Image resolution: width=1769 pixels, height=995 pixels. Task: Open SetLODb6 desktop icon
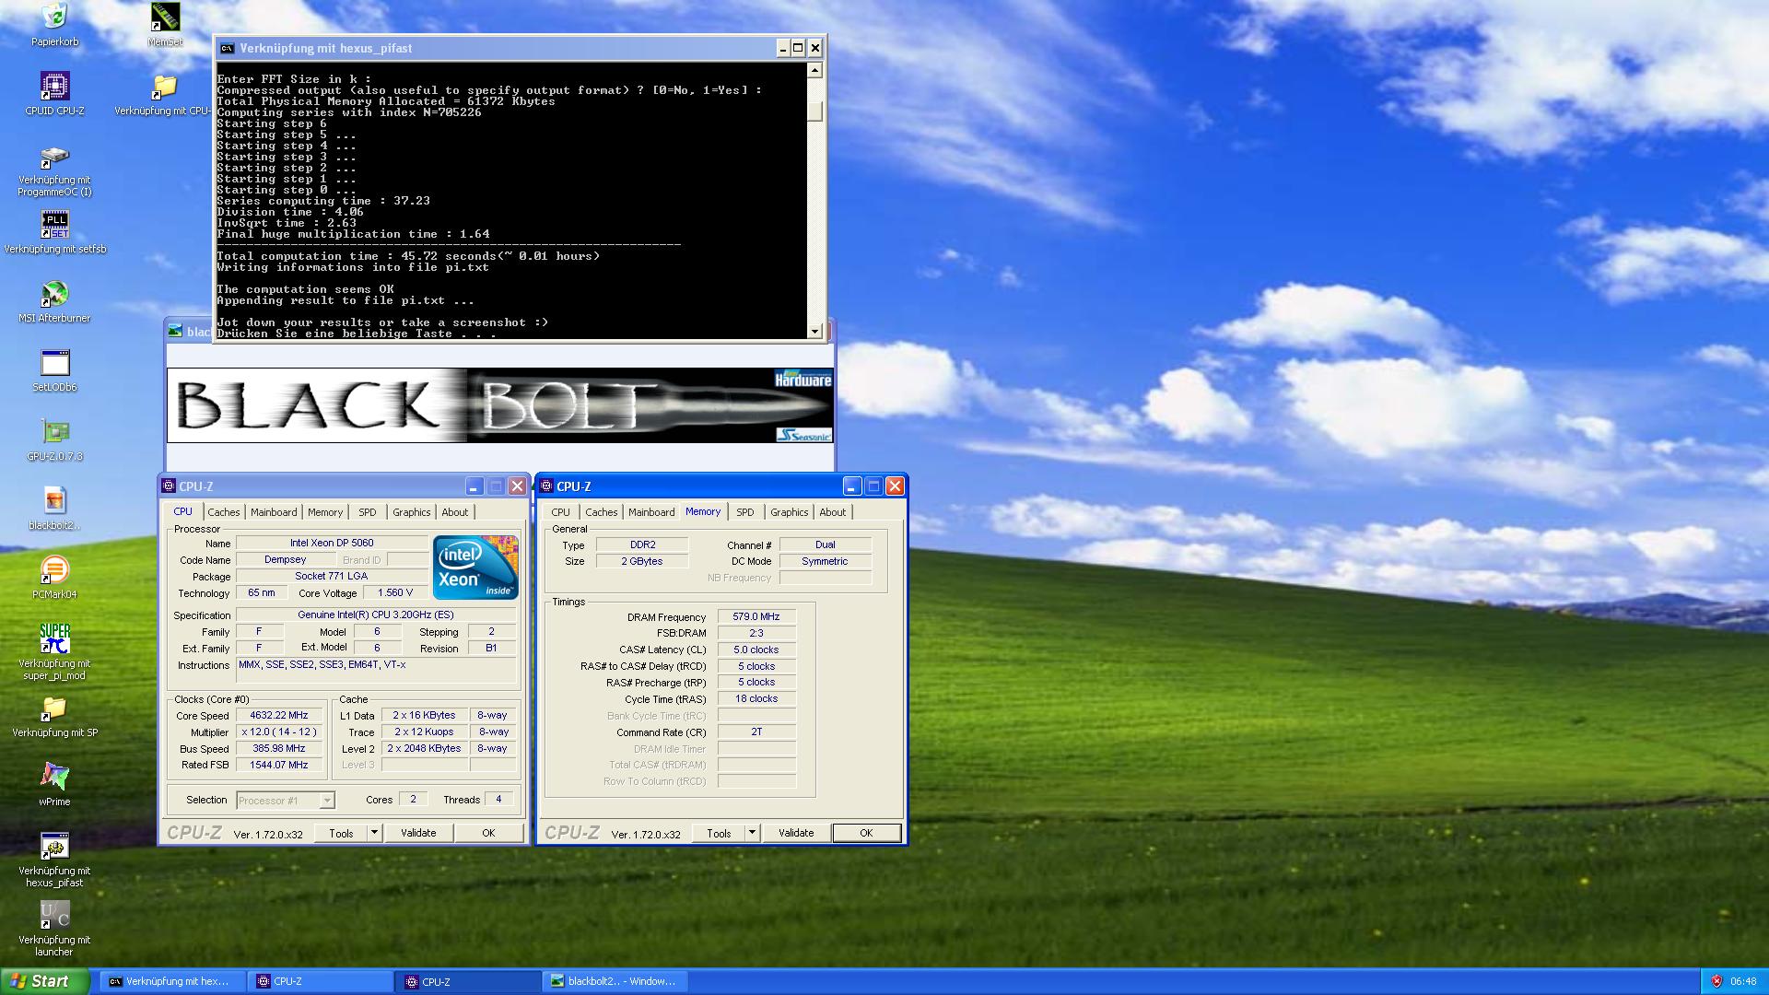[x=54, y=363]
